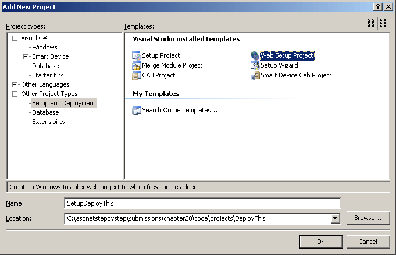Switch templates to large icons view
Viewport: 396px width, 255px height.
tap(371, 23)
